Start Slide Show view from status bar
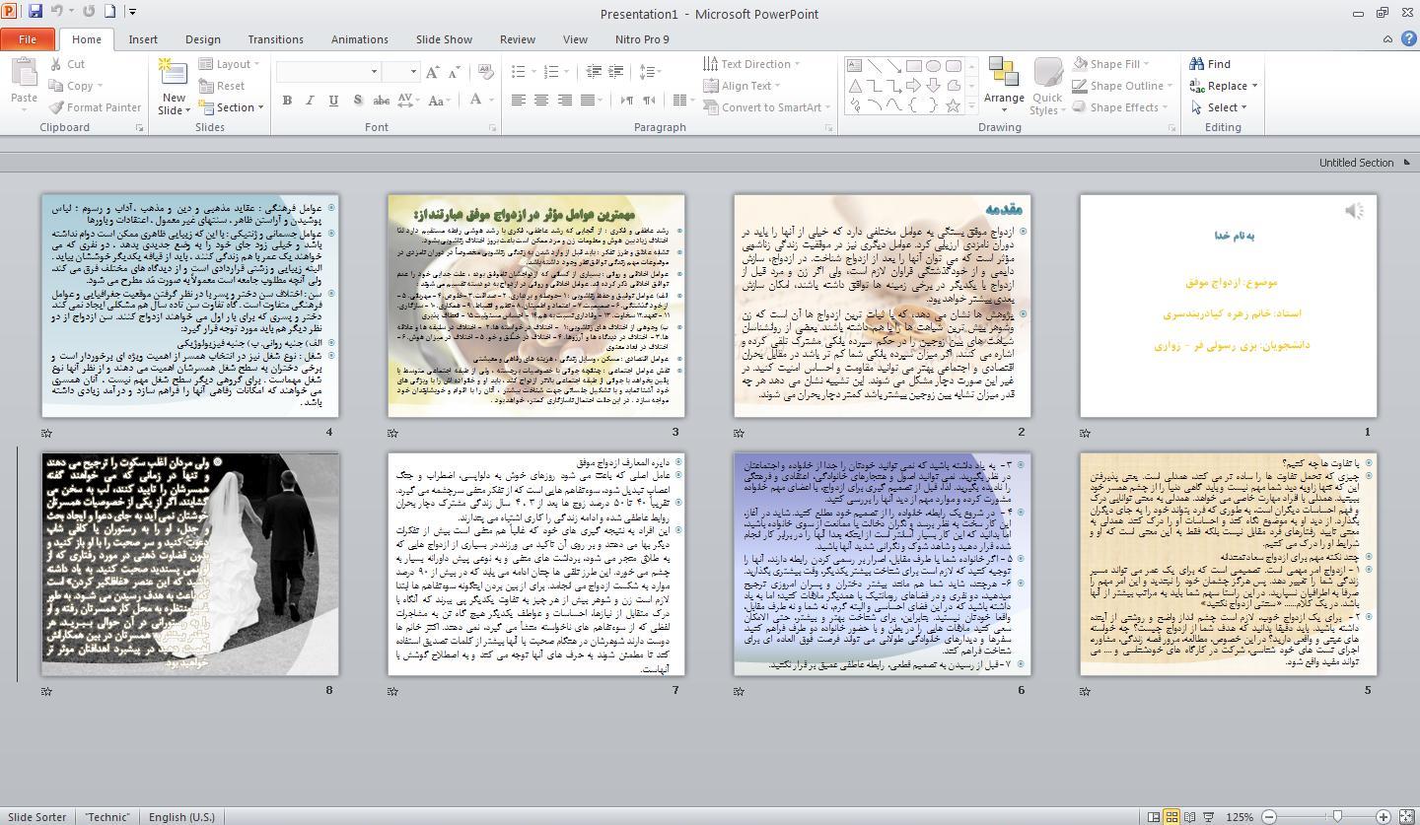The height and width of the screenshot is (825, 1420). pos(1209,817)
